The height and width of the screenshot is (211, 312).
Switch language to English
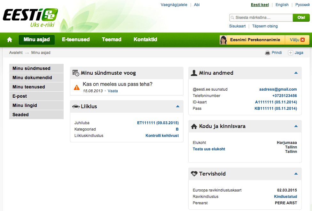click(x=282, y=5)
